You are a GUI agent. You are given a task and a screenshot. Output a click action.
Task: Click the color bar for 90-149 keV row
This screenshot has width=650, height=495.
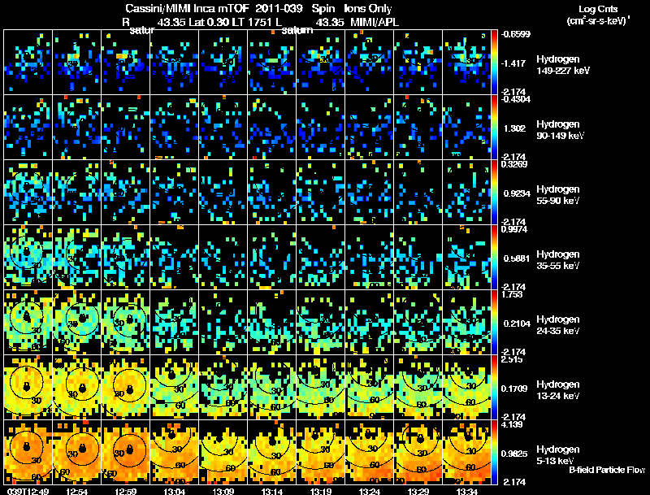click(x=494, y=128)
